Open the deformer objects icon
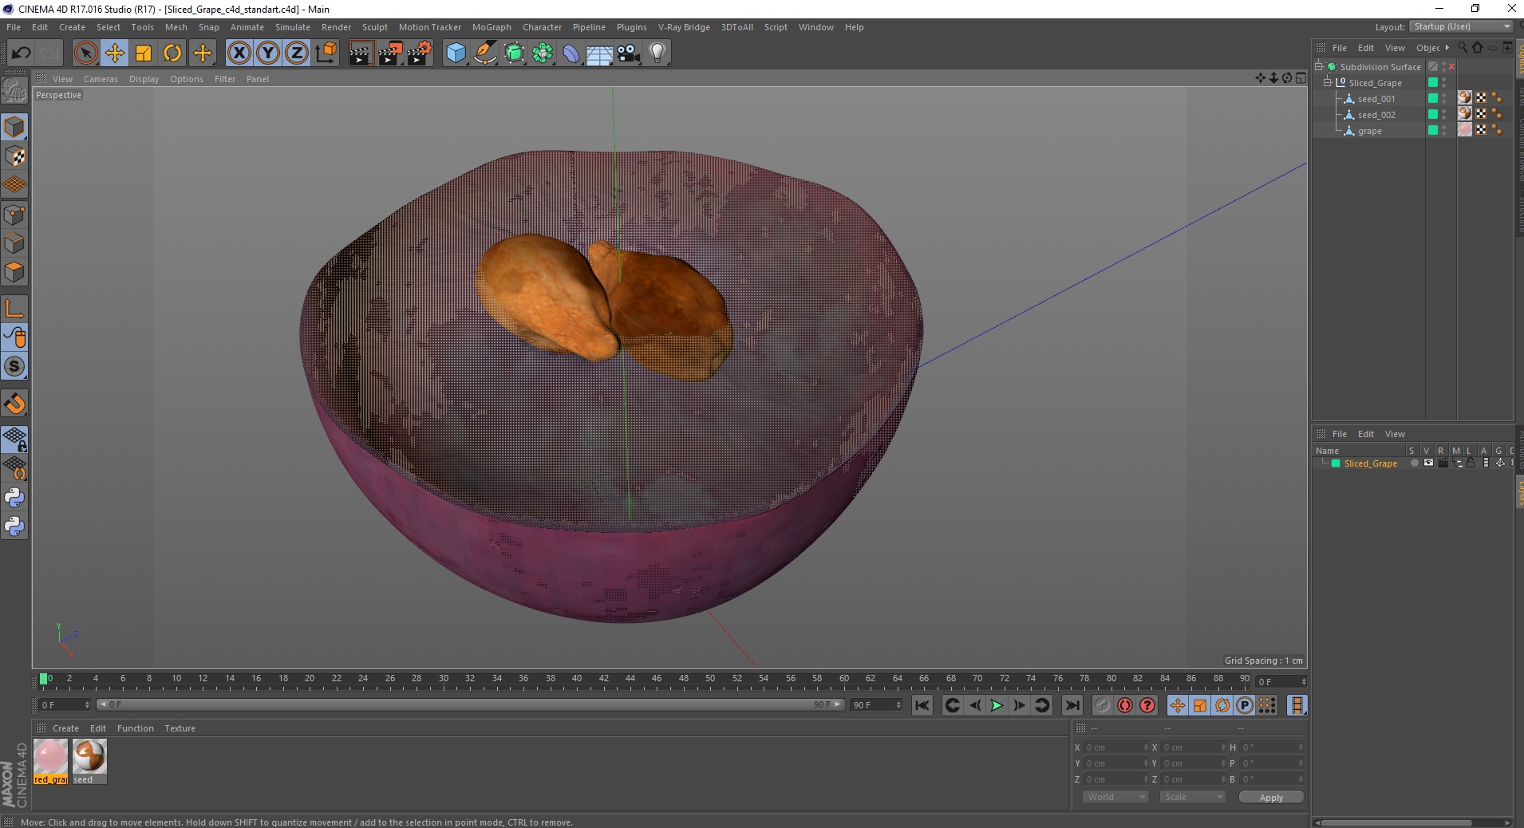This screenshot has height=828, width=1524. pos(571,53)
